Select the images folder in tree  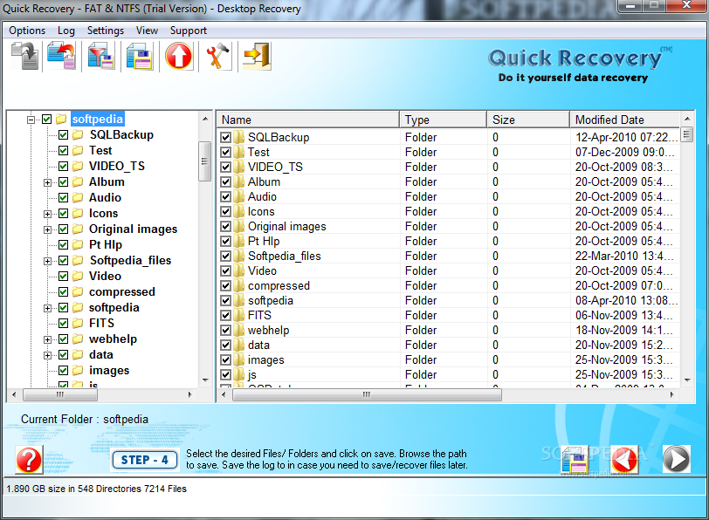tap(109, 371)
